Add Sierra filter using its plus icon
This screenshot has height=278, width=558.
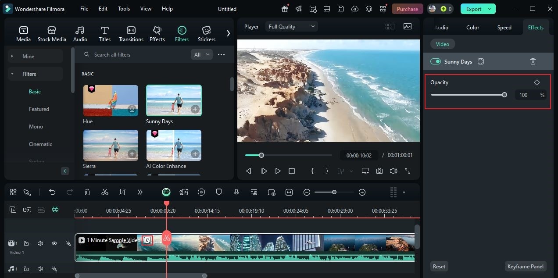[x=132, y=154]
